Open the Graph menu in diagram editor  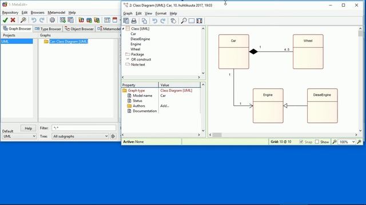click(x=128, y=14)
